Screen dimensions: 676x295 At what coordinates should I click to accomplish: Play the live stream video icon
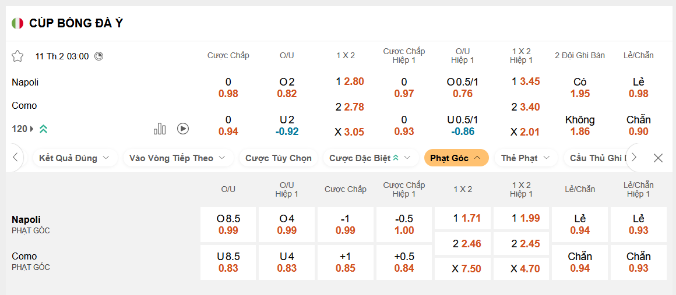(x=183, y=129)
